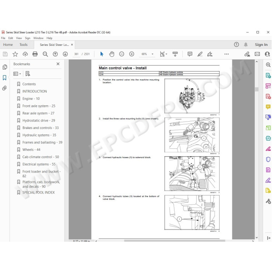Click the share with others person icon
This screenshot has height=272, width=272.
click(267, 54)
